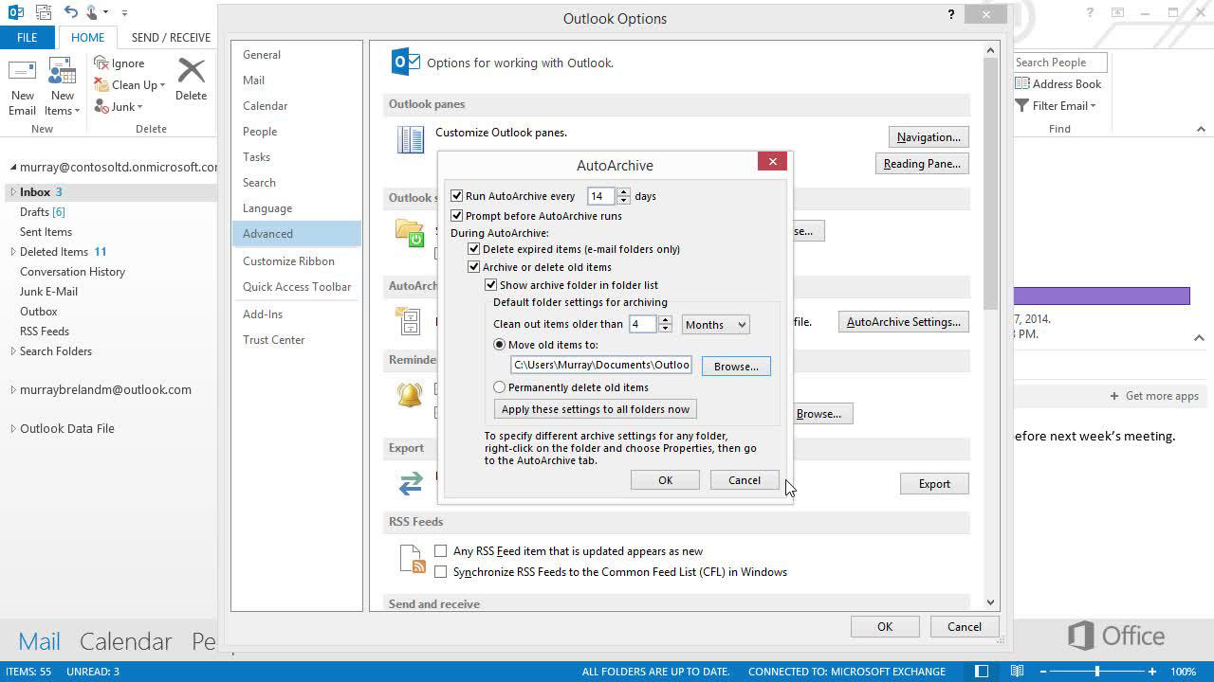Expand the Deleted Items folder
Image resolution: width=1214 pixels, height=682 pixels.
click(13, 252)
